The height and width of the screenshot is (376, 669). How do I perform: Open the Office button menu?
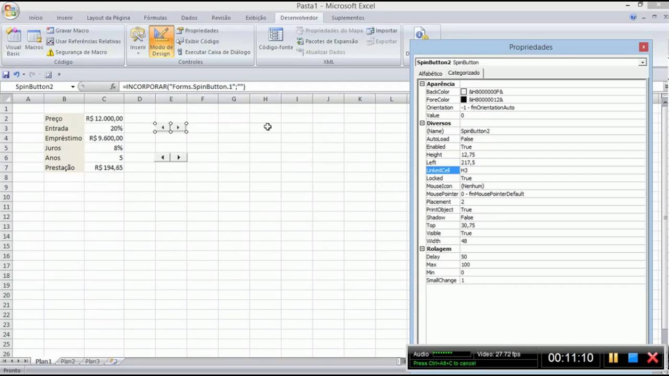10,10
